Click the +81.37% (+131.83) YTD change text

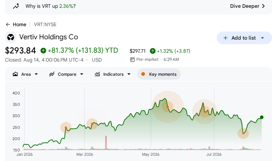(x=83, y=51)
